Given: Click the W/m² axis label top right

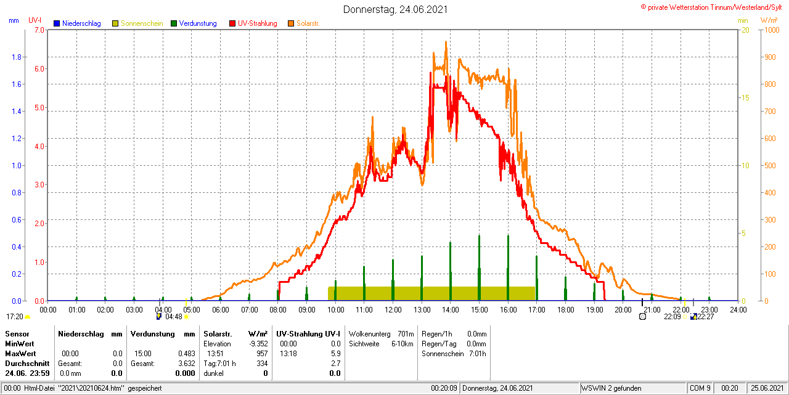Looking at the screenshot, I should tap(769, 20).
